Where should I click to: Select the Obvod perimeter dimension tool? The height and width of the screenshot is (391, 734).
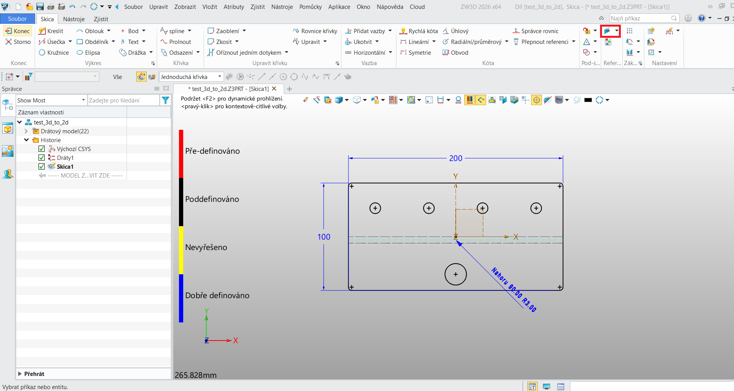click(455, 52)
